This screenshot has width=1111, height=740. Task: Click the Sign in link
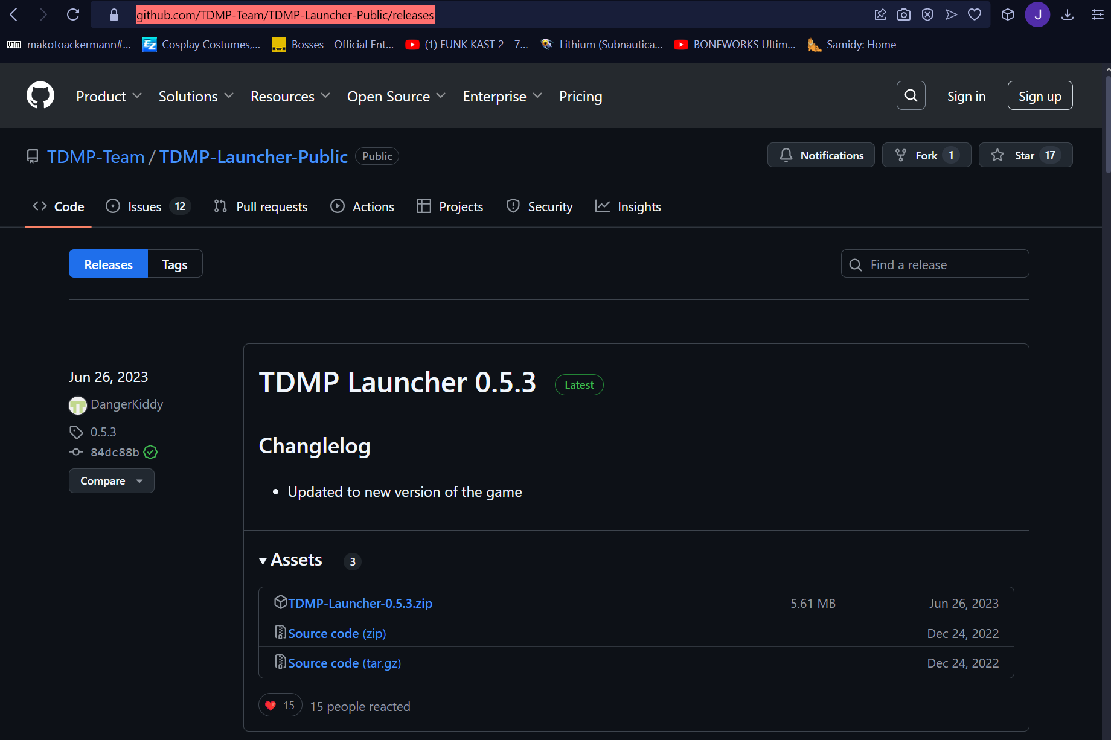click(x=966, y=96)
